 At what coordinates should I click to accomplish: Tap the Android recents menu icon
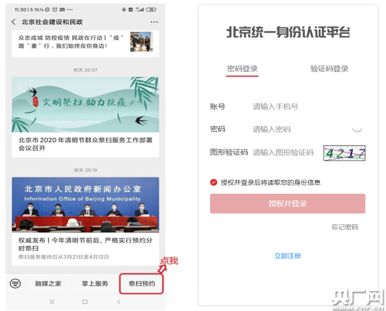[x=52, y=302]
